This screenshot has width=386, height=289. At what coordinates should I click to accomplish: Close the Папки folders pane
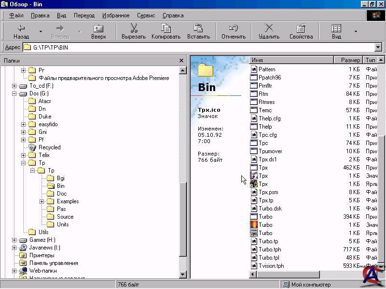tap(181, 60)
